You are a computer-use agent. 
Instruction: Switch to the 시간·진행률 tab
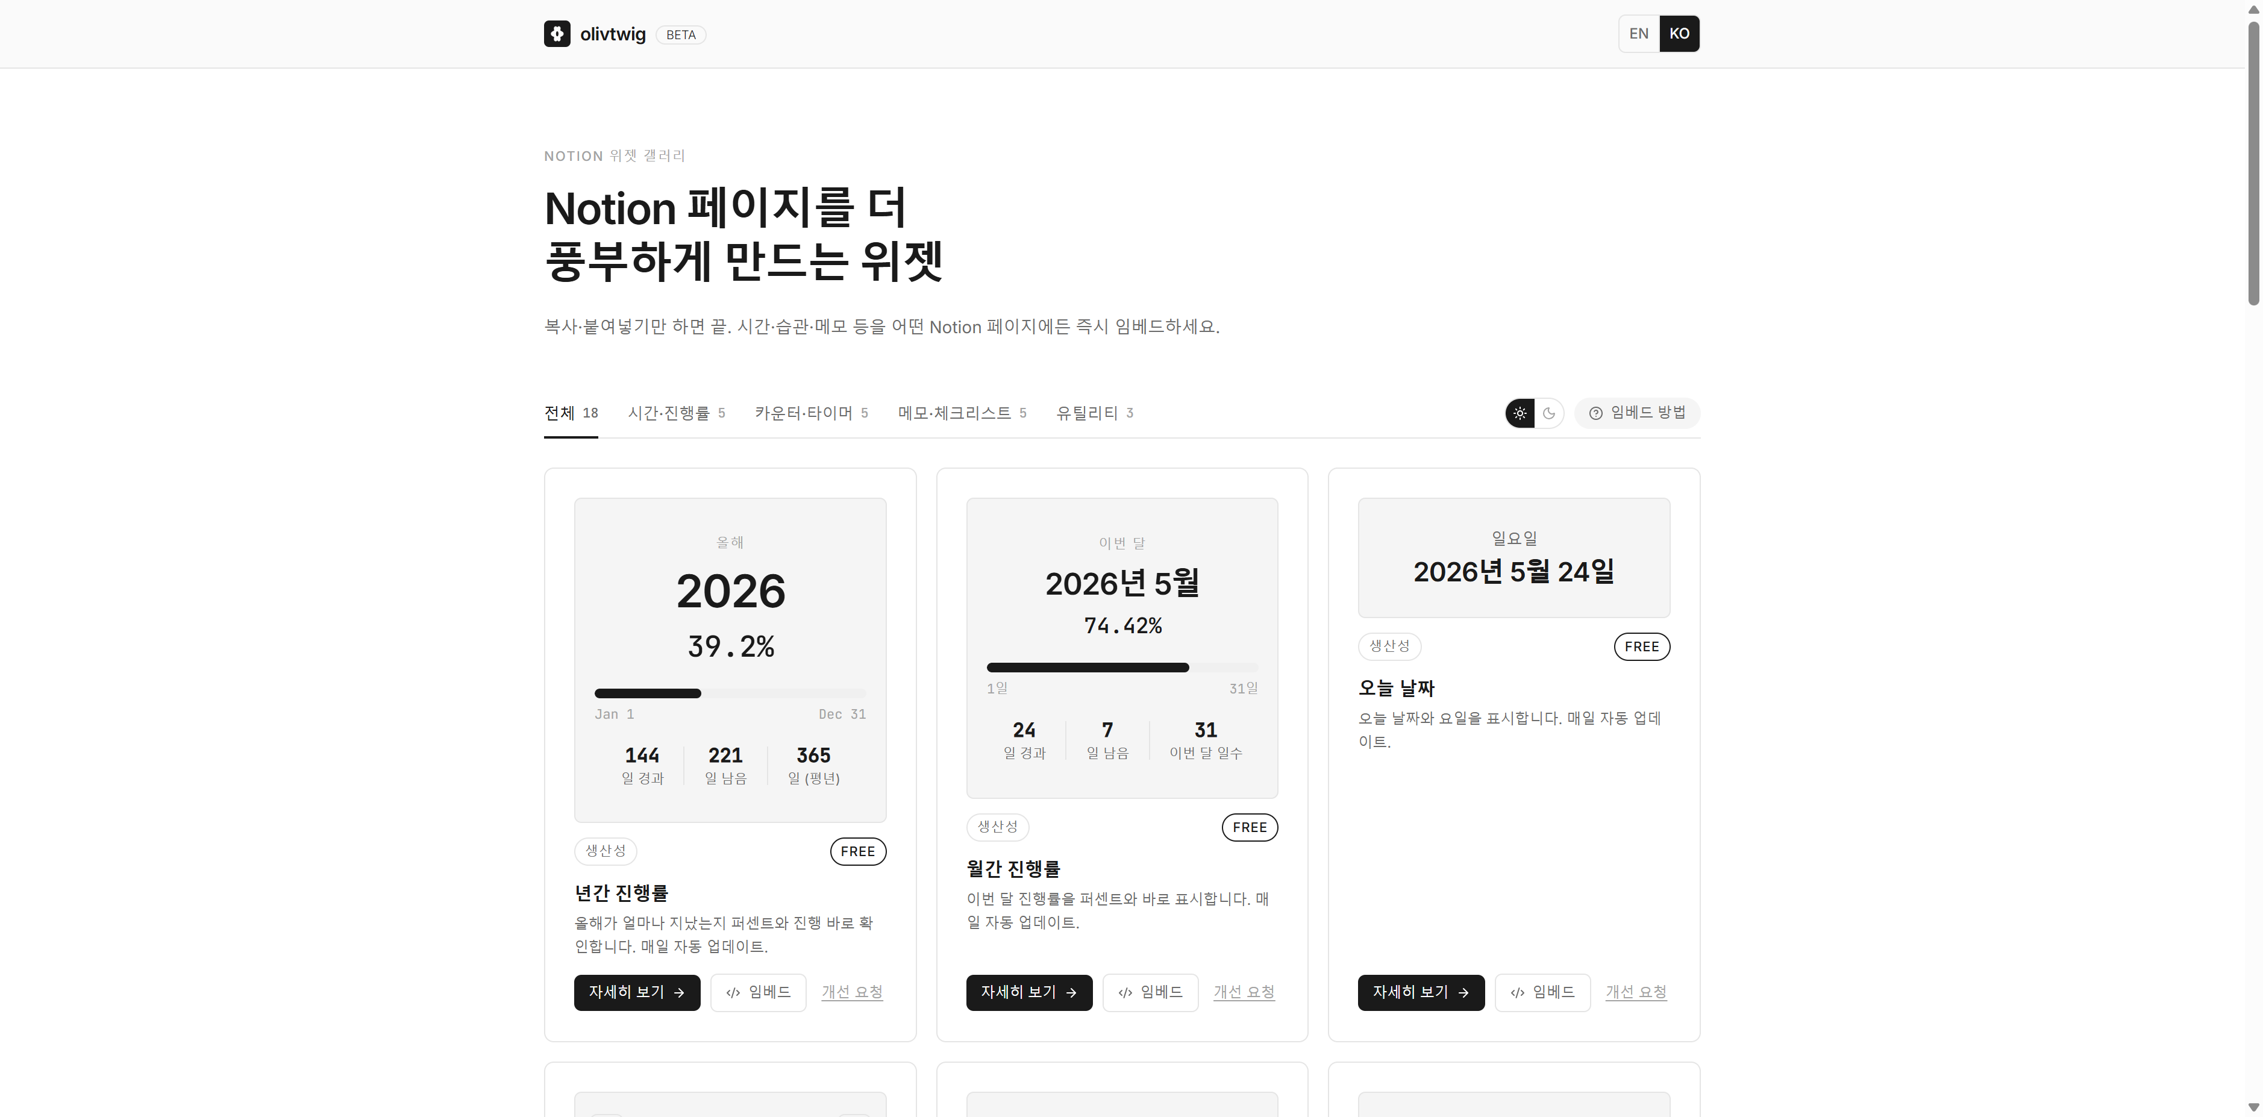click(x=677, y=413)
